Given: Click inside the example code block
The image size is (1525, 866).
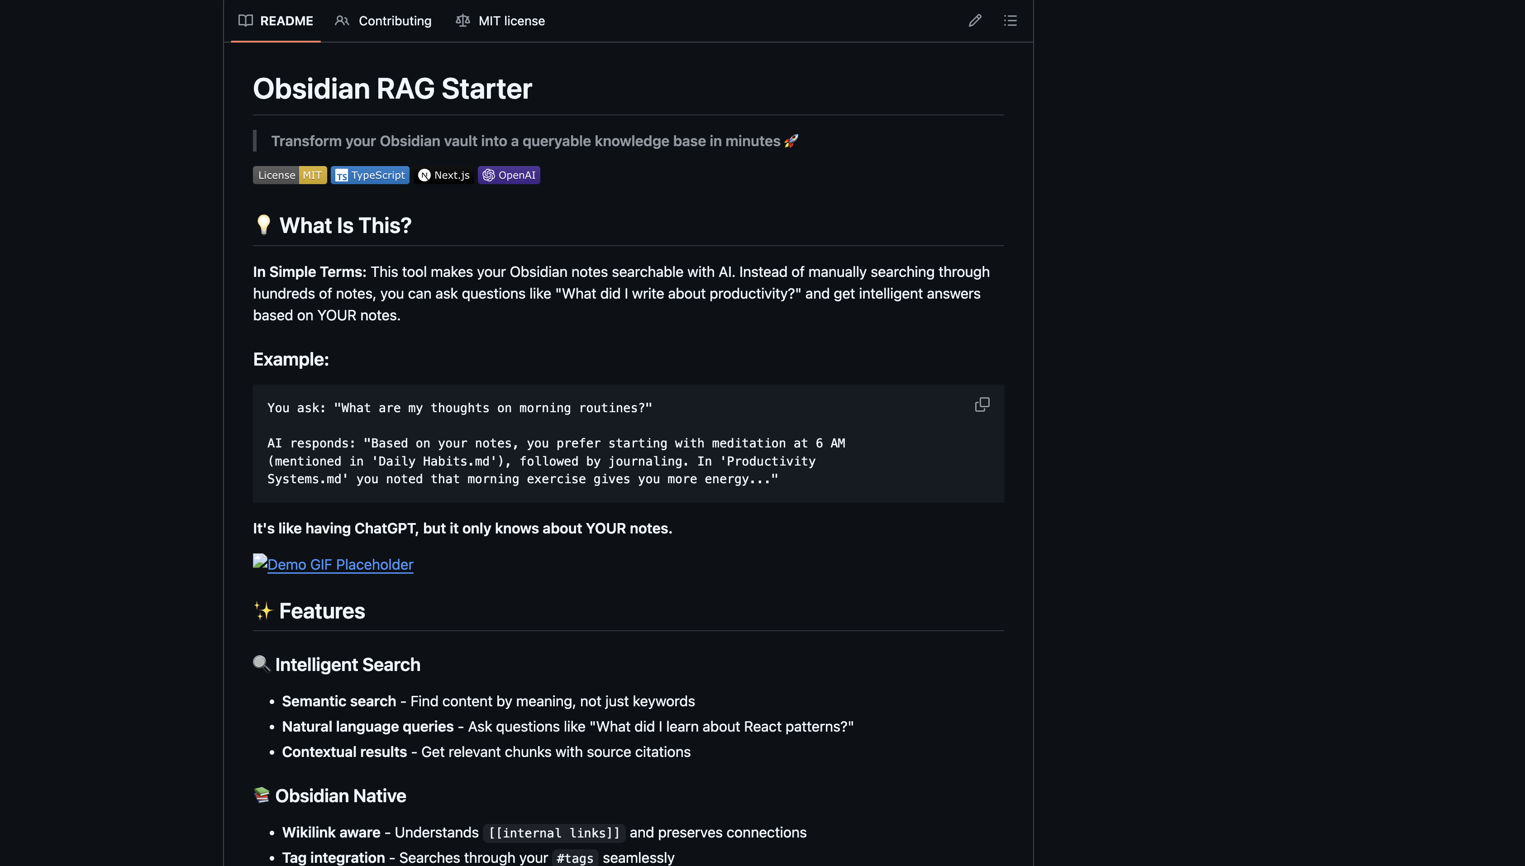Looking at the screenshot, I should (x=595, y=443).
